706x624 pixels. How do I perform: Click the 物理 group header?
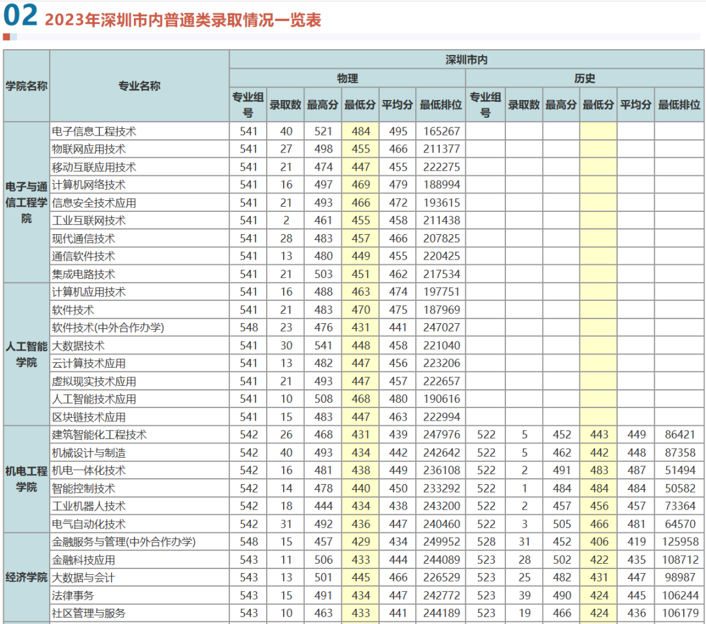(348, 78)
